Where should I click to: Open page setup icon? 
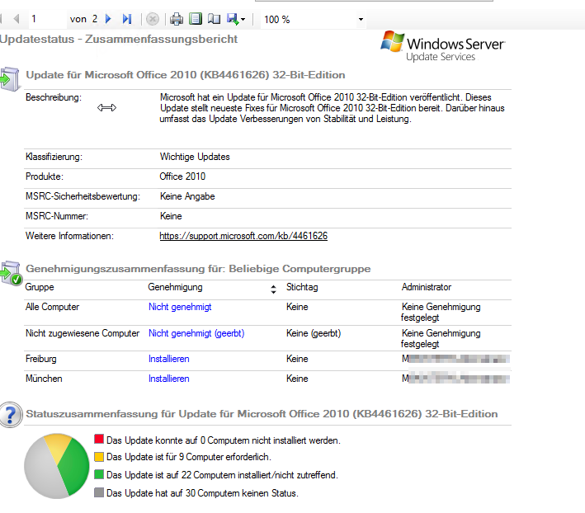pos(215,19)
